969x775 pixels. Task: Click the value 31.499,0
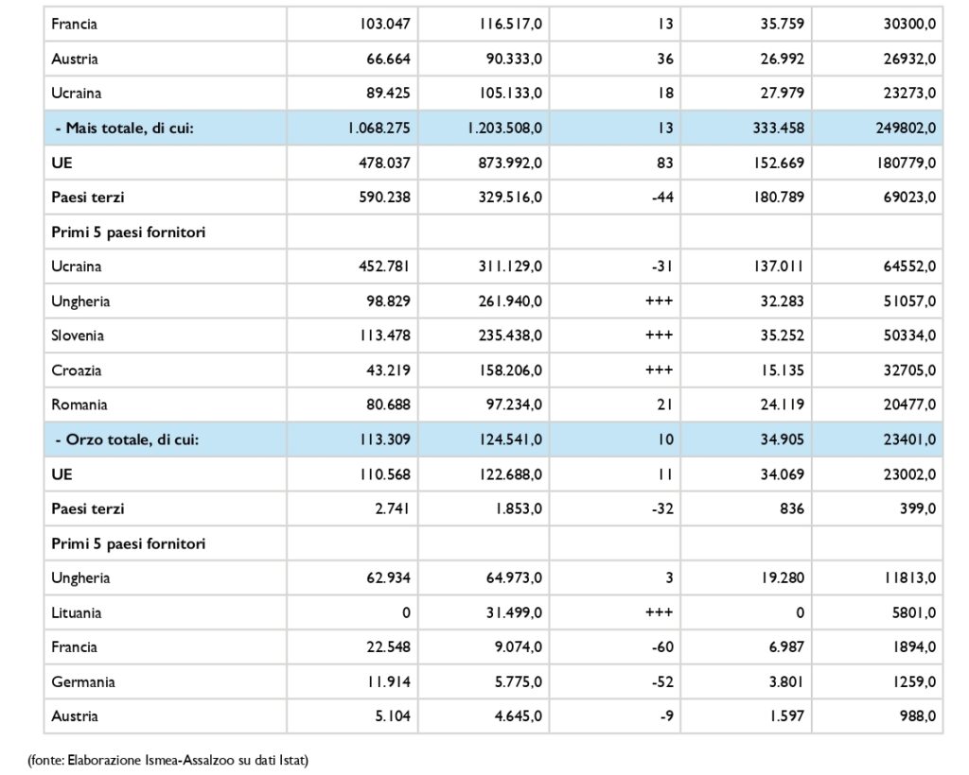[x=514, y=612]
